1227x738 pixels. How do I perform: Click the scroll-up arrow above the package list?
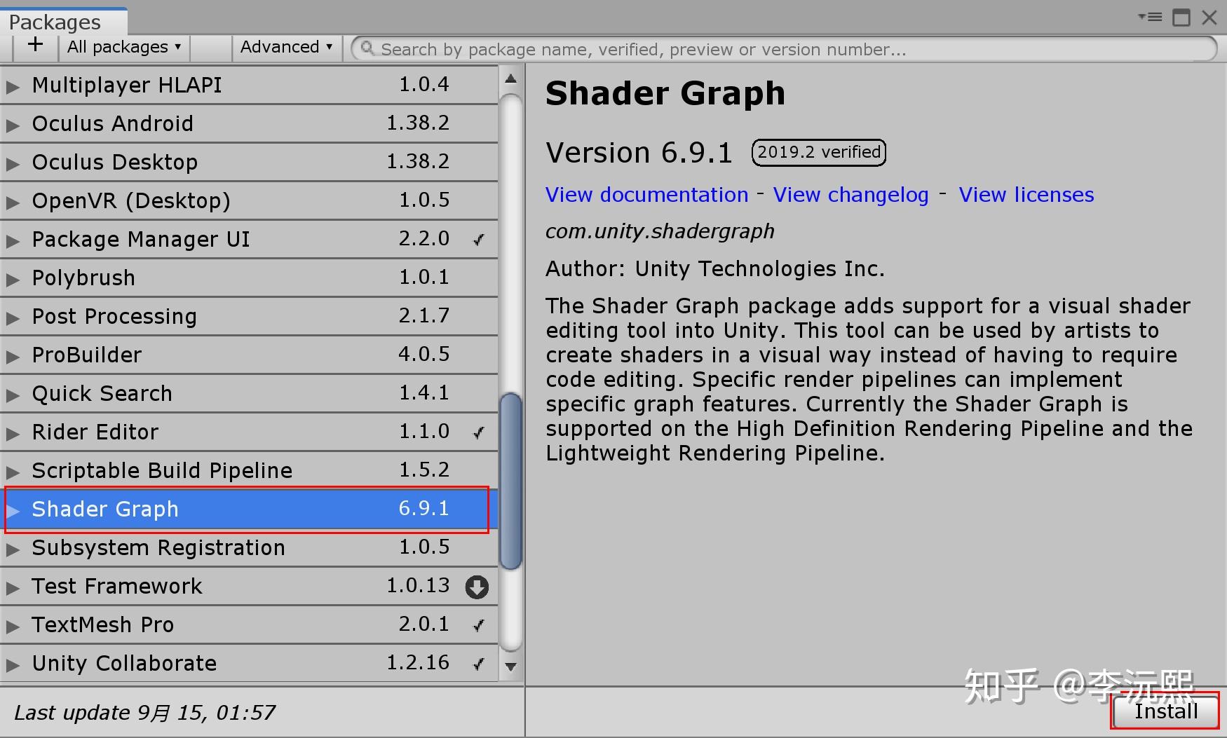pos(510,79)
